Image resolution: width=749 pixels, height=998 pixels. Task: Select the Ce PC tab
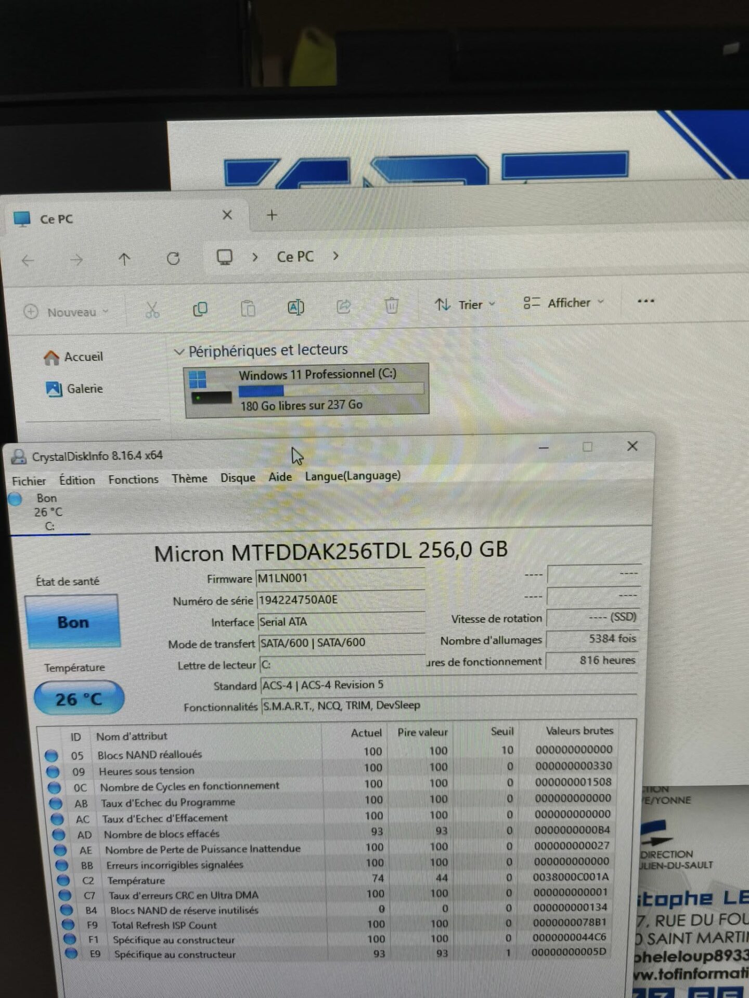point(125,217)
